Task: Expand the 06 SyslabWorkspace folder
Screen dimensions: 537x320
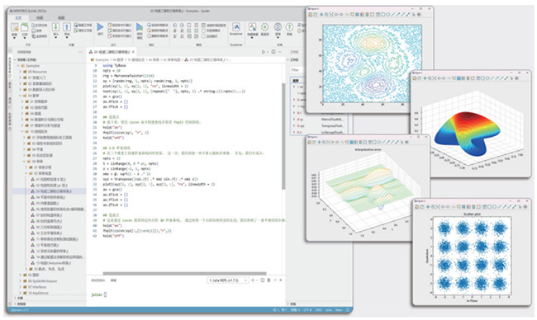Action: [x=20, y=281]
